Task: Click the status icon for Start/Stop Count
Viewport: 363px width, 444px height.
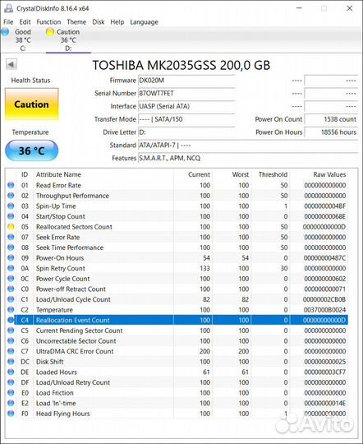Action: (x=11, y=216)
